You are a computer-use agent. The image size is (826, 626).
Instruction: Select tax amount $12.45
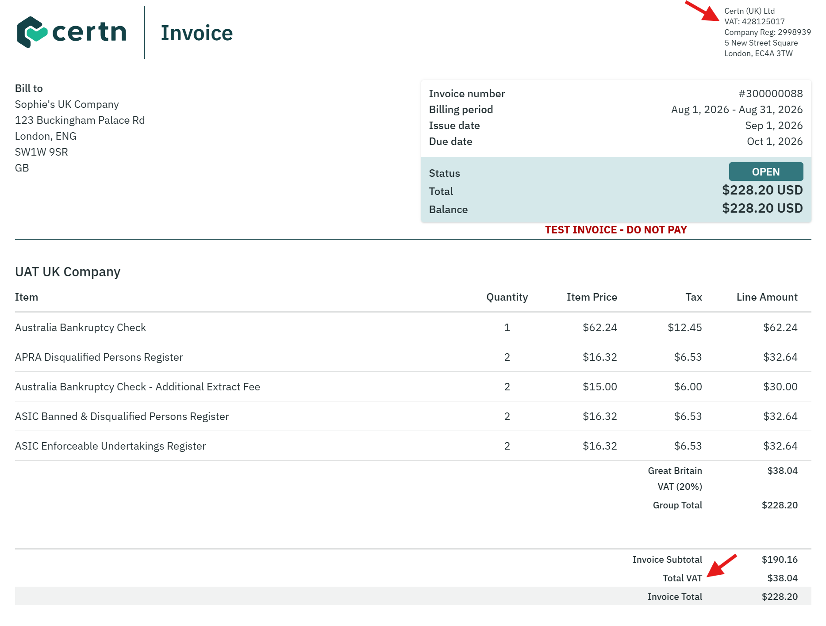coord(684,328)
